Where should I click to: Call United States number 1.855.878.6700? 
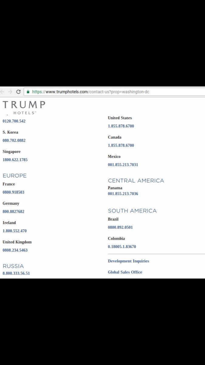[121, 126]
